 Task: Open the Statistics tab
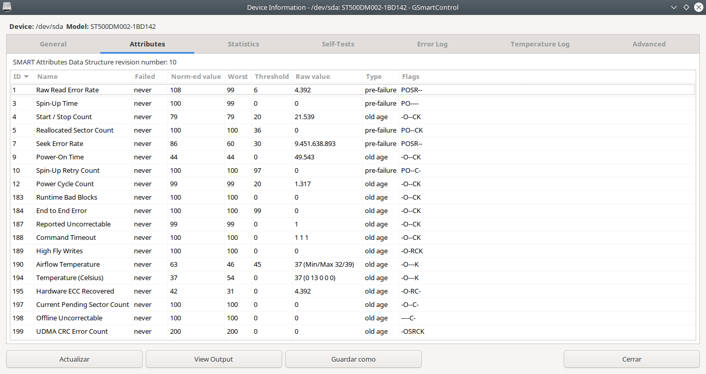click(243, 44)
